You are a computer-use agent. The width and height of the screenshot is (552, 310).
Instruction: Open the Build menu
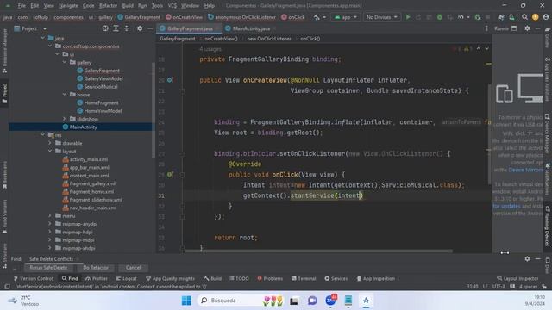(128, 6)
